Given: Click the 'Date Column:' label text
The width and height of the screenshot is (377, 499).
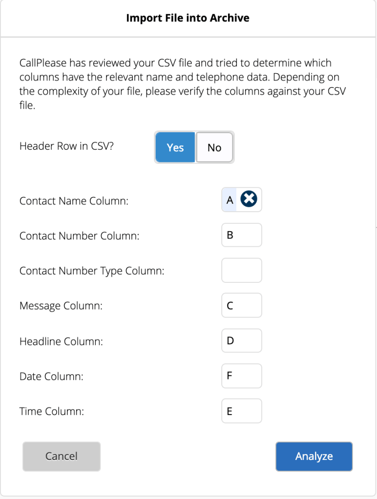Looking at the screenshot, I should coord(52,377).
